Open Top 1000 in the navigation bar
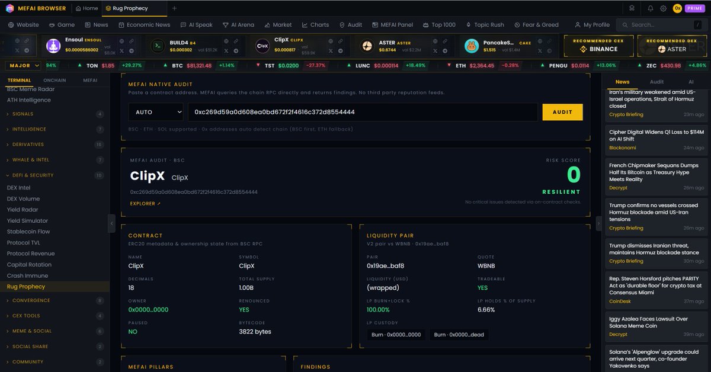Viewport: 711px width, 372px height. 439,25
